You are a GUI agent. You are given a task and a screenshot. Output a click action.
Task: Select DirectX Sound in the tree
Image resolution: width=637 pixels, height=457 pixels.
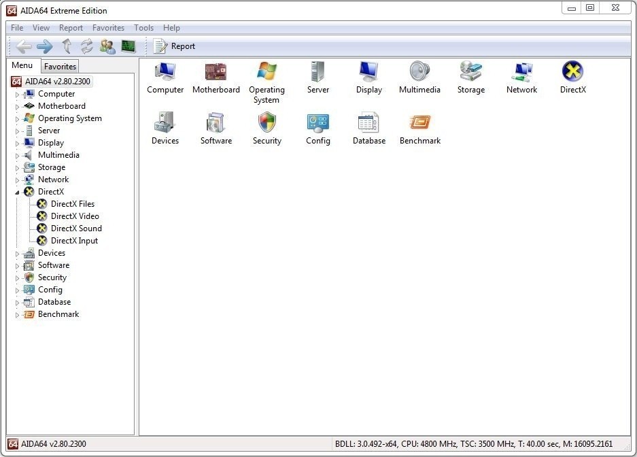coord(76,228)
